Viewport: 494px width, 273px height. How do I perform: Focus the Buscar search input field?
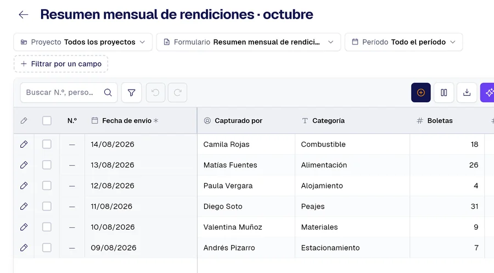[69, 92]
